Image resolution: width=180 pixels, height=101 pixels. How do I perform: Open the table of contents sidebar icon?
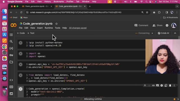point(11,35)
